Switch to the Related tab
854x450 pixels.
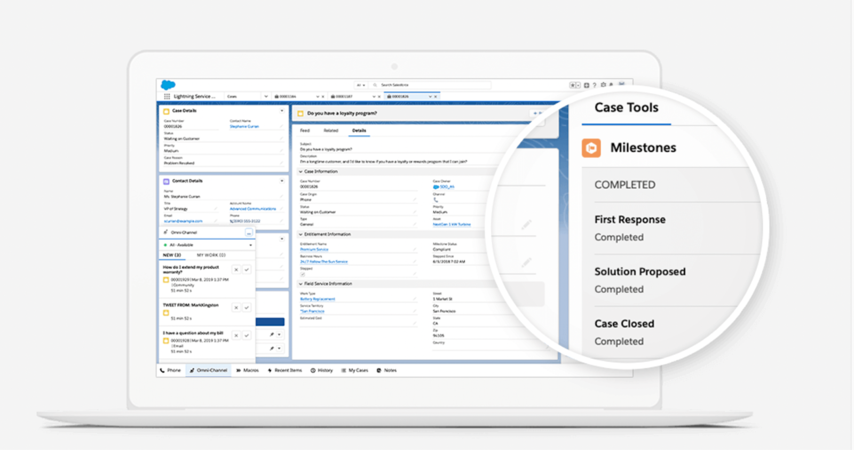[x=331, y=131]
